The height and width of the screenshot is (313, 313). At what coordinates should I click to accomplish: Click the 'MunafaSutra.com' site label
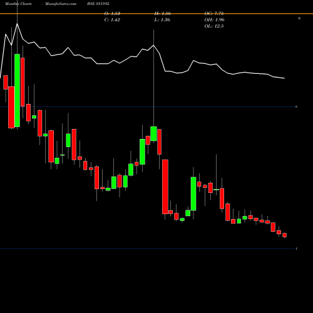pos(61,4)
